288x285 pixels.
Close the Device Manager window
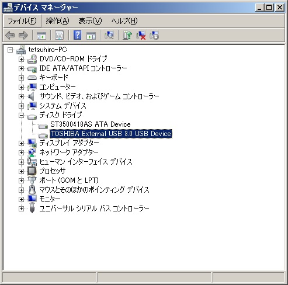(280, 8)
